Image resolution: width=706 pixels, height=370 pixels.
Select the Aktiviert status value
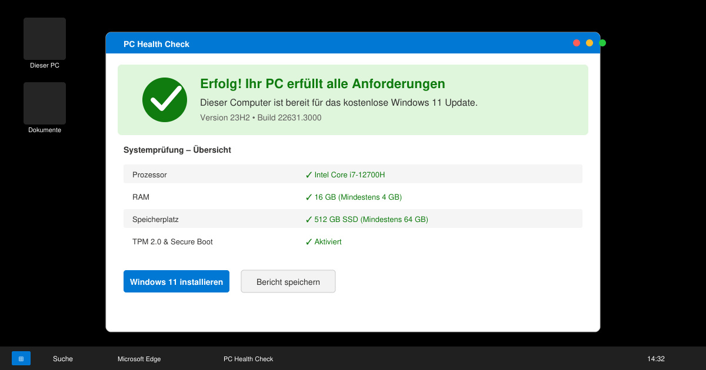pos(323,241)
